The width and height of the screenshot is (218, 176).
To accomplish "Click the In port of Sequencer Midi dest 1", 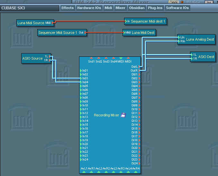I will point(125,21).
